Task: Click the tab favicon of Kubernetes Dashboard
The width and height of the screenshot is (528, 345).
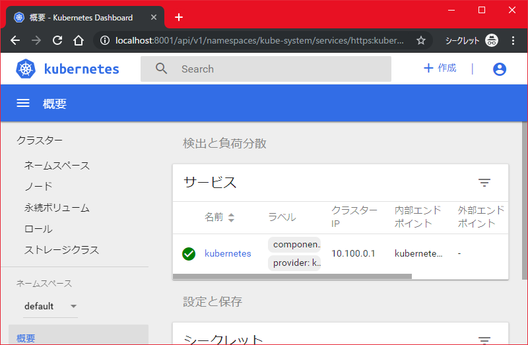Action: 19,17
